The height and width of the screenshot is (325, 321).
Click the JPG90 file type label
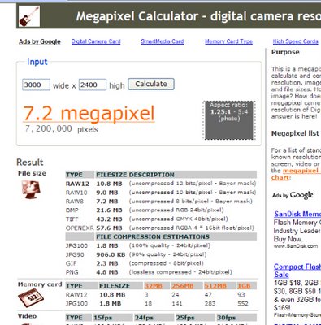pos(75,255)
